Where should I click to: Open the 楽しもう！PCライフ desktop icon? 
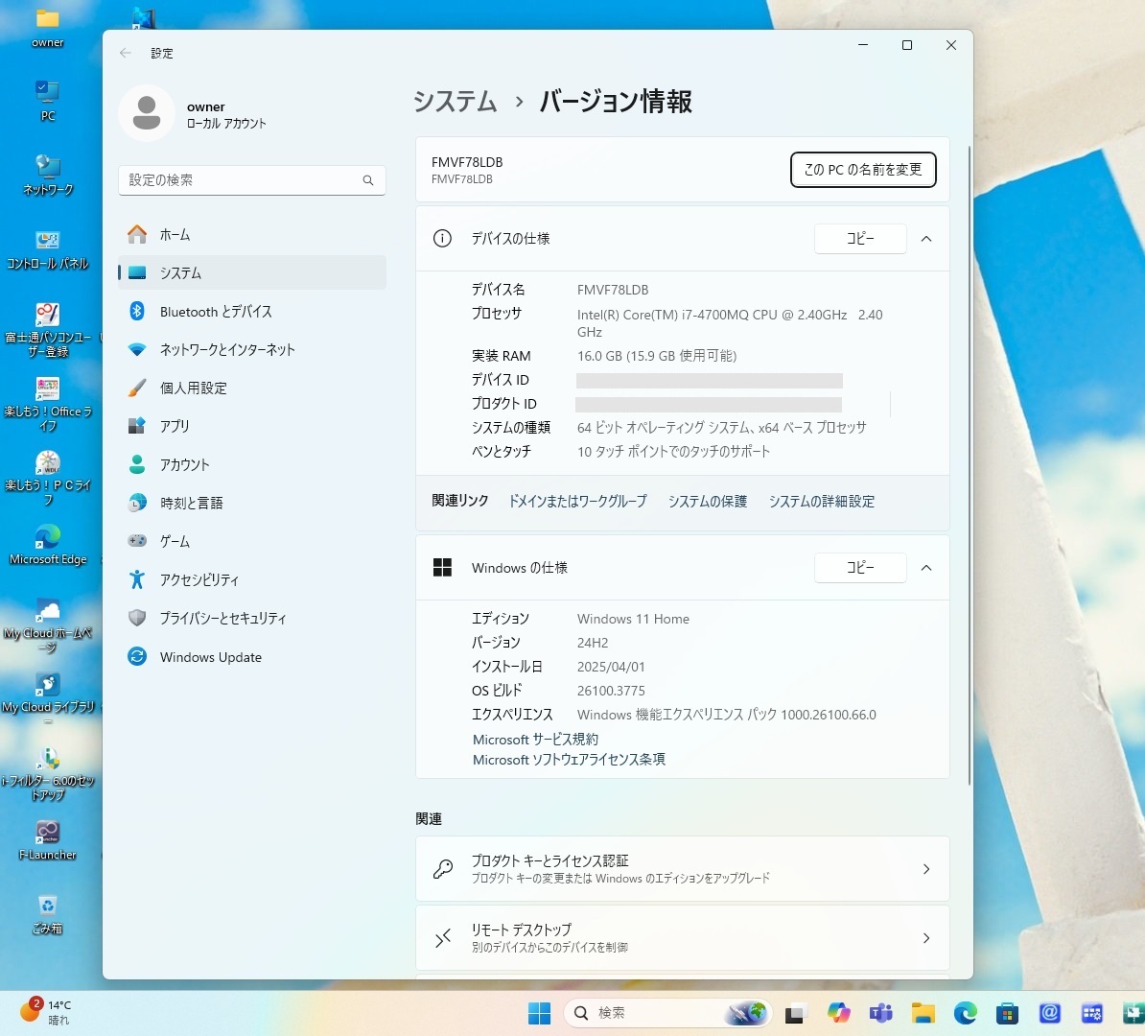point(47,477)
